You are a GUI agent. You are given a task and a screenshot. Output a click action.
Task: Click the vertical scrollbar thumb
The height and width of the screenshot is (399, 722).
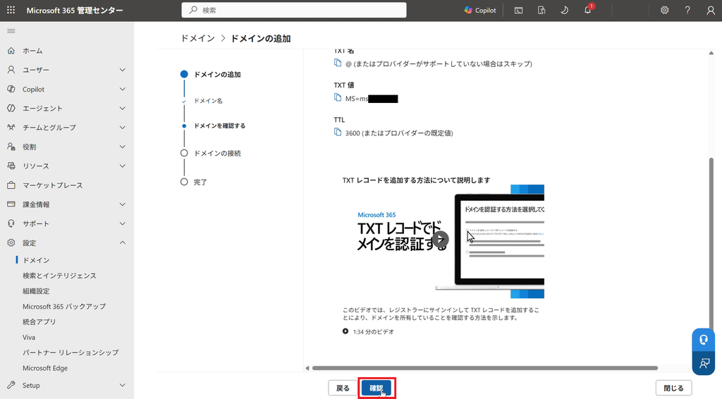pyautogui.click(x=711, y=244)
